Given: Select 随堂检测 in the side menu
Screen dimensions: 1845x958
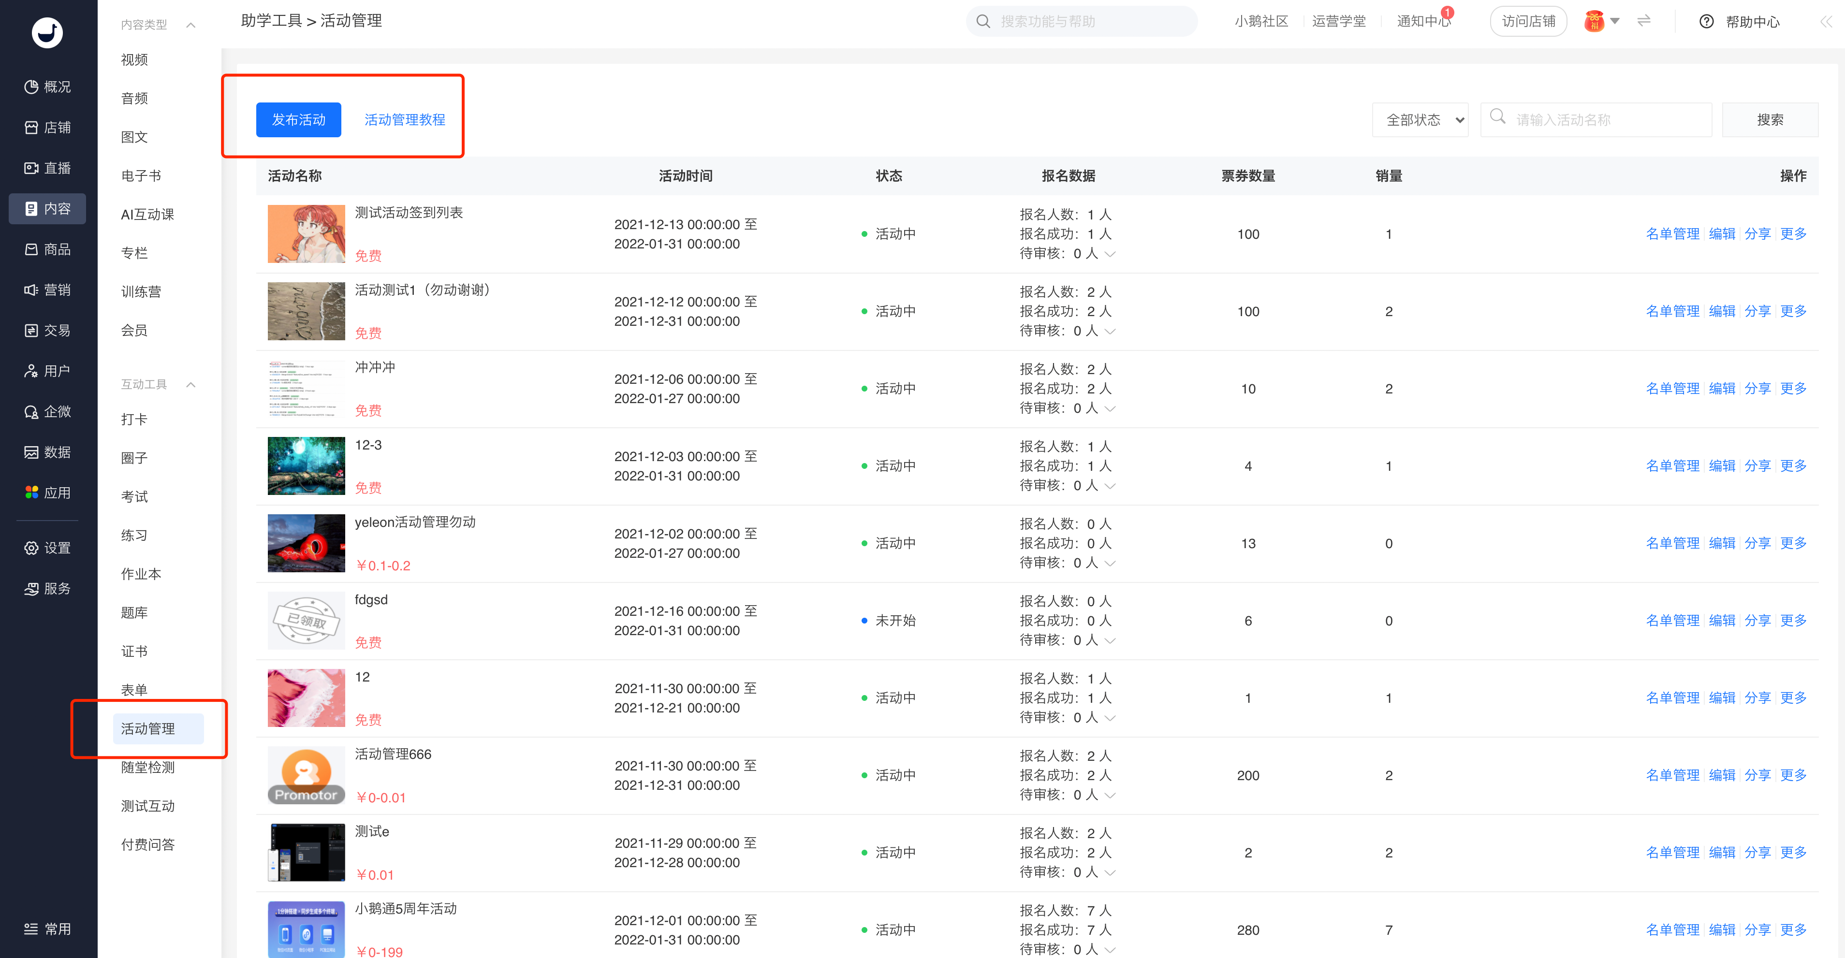Looking at the screenshot, I should [x=147, y=767].
